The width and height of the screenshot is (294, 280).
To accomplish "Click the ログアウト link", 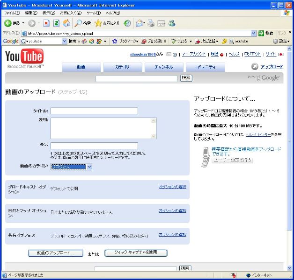I will tap(252, 54).
